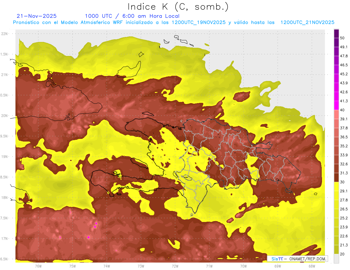
Task: Pick the light gray swatch below 20
Action: point(336,259)
